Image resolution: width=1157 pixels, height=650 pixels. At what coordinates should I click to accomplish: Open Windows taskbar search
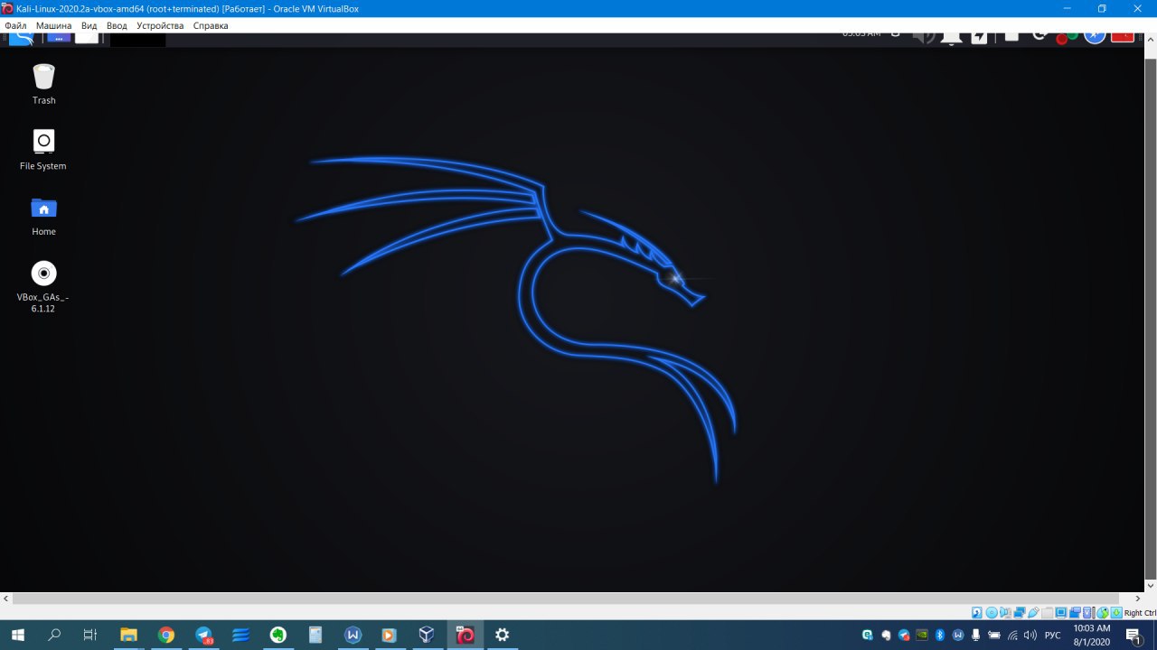(x=54, y=636)
